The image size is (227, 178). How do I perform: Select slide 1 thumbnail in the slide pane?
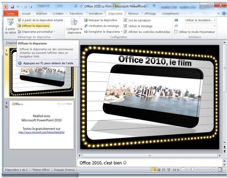click(x=41, y=72)
